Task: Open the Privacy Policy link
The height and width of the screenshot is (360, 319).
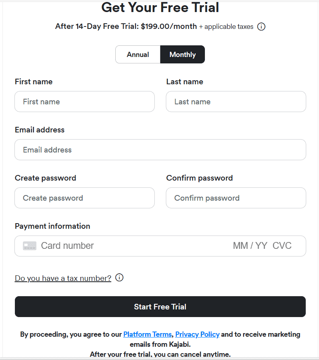Action: (197, 334)
